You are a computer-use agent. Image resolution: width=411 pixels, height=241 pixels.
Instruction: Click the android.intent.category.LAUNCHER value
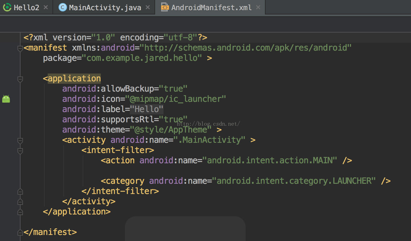click(x=294, y=181)
